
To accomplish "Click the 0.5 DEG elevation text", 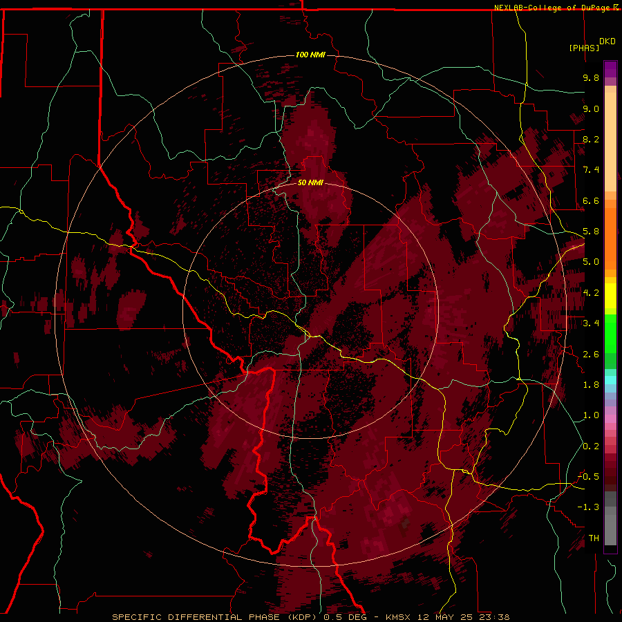I will (x=345, y=617).
